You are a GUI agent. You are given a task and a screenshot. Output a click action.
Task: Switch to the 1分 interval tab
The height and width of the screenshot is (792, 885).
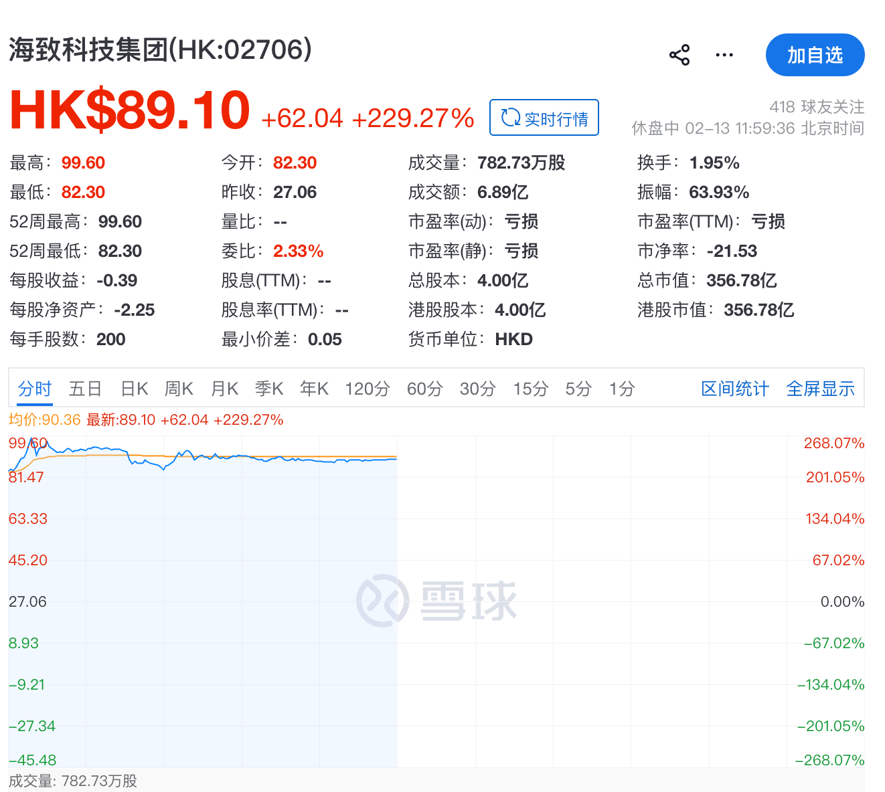coord(621,389)
